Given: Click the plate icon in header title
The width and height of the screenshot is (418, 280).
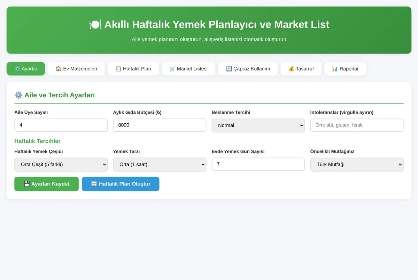Looking at the screenshot, I should pyautogui.click(x=95, y=25).
